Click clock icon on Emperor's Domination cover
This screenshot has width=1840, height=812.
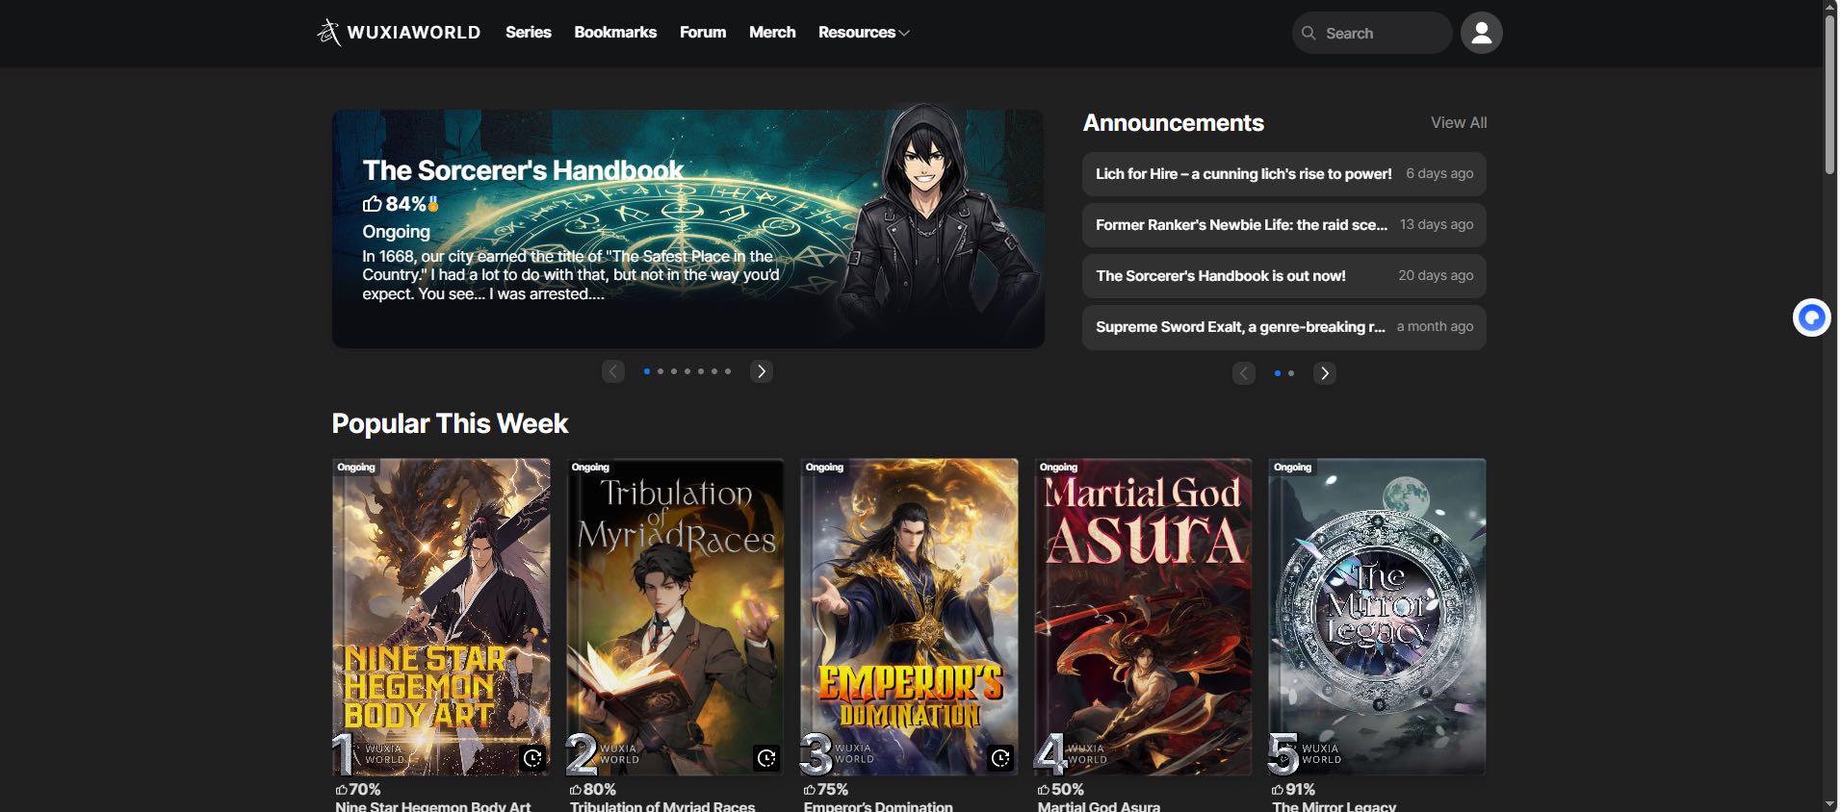tap(1000, 758)
